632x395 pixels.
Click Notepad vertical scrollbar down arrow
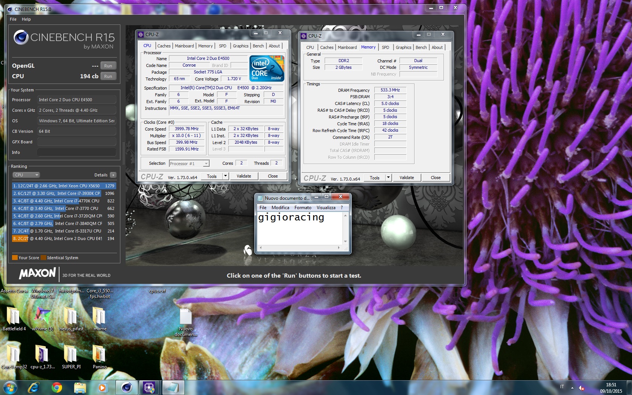pyautogui.click(x=345, y=242)
